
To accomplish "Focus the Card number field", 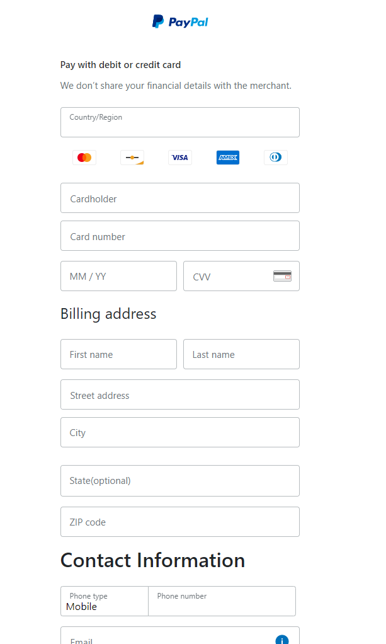I will pos(180,236).
